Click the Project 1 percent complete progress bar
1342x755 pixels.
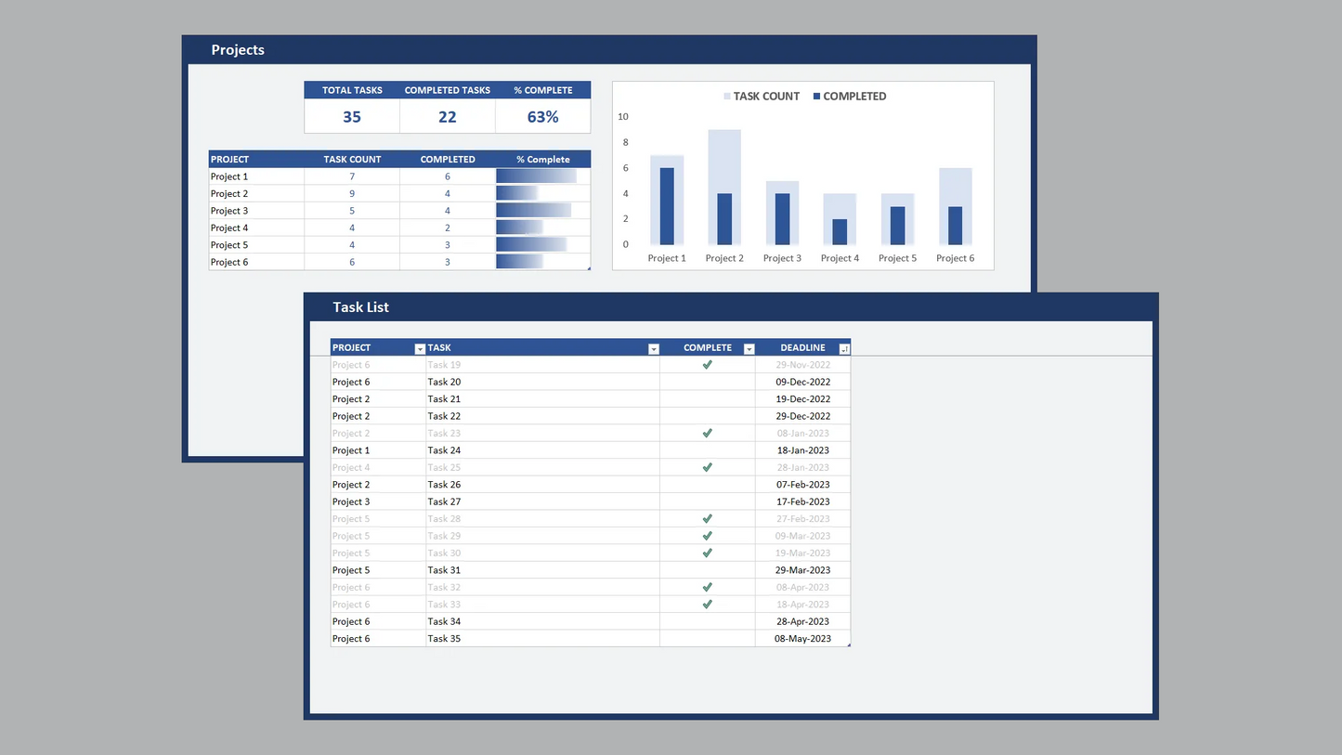point(536,176)
